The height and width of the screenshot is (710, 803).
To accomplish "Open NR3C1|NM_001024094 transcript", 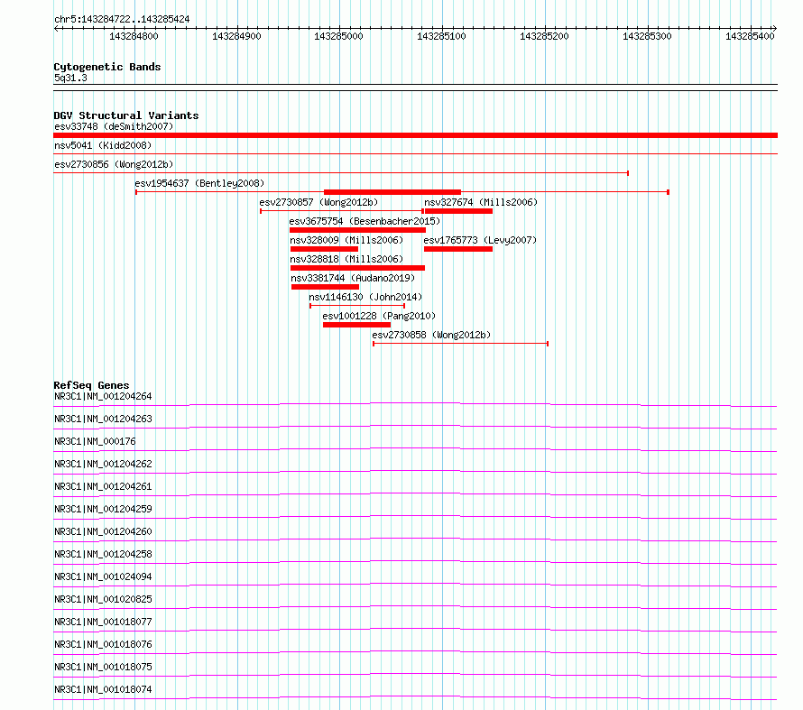I will pos(103,576).
